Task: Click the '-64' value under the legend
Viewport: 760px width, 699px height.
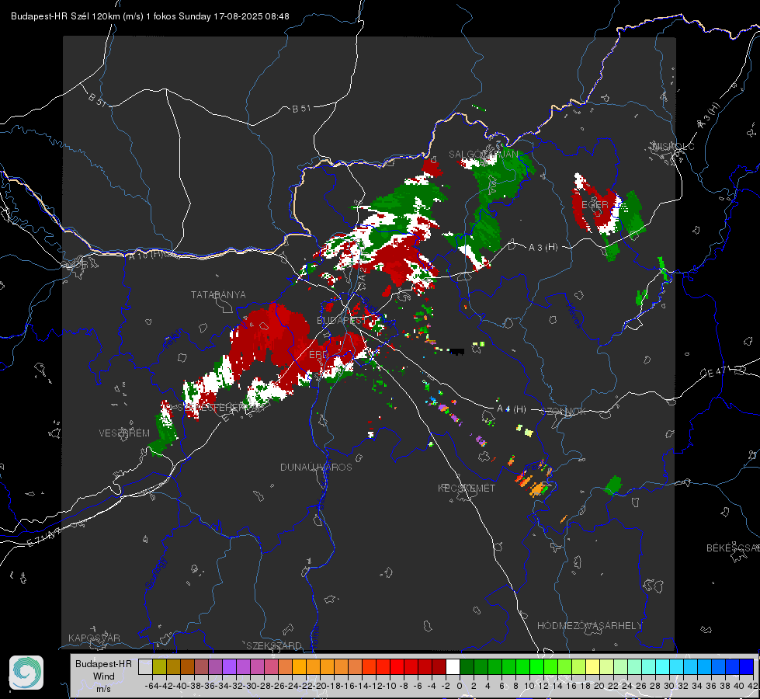Action: 151,686
